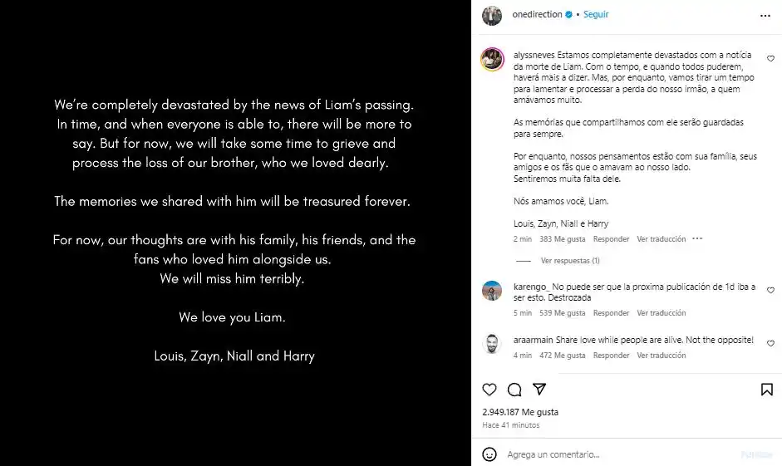This screenshot has width=782, height=466.
Task: Reply to alyssneves' comment
Action: click(611, 239)
